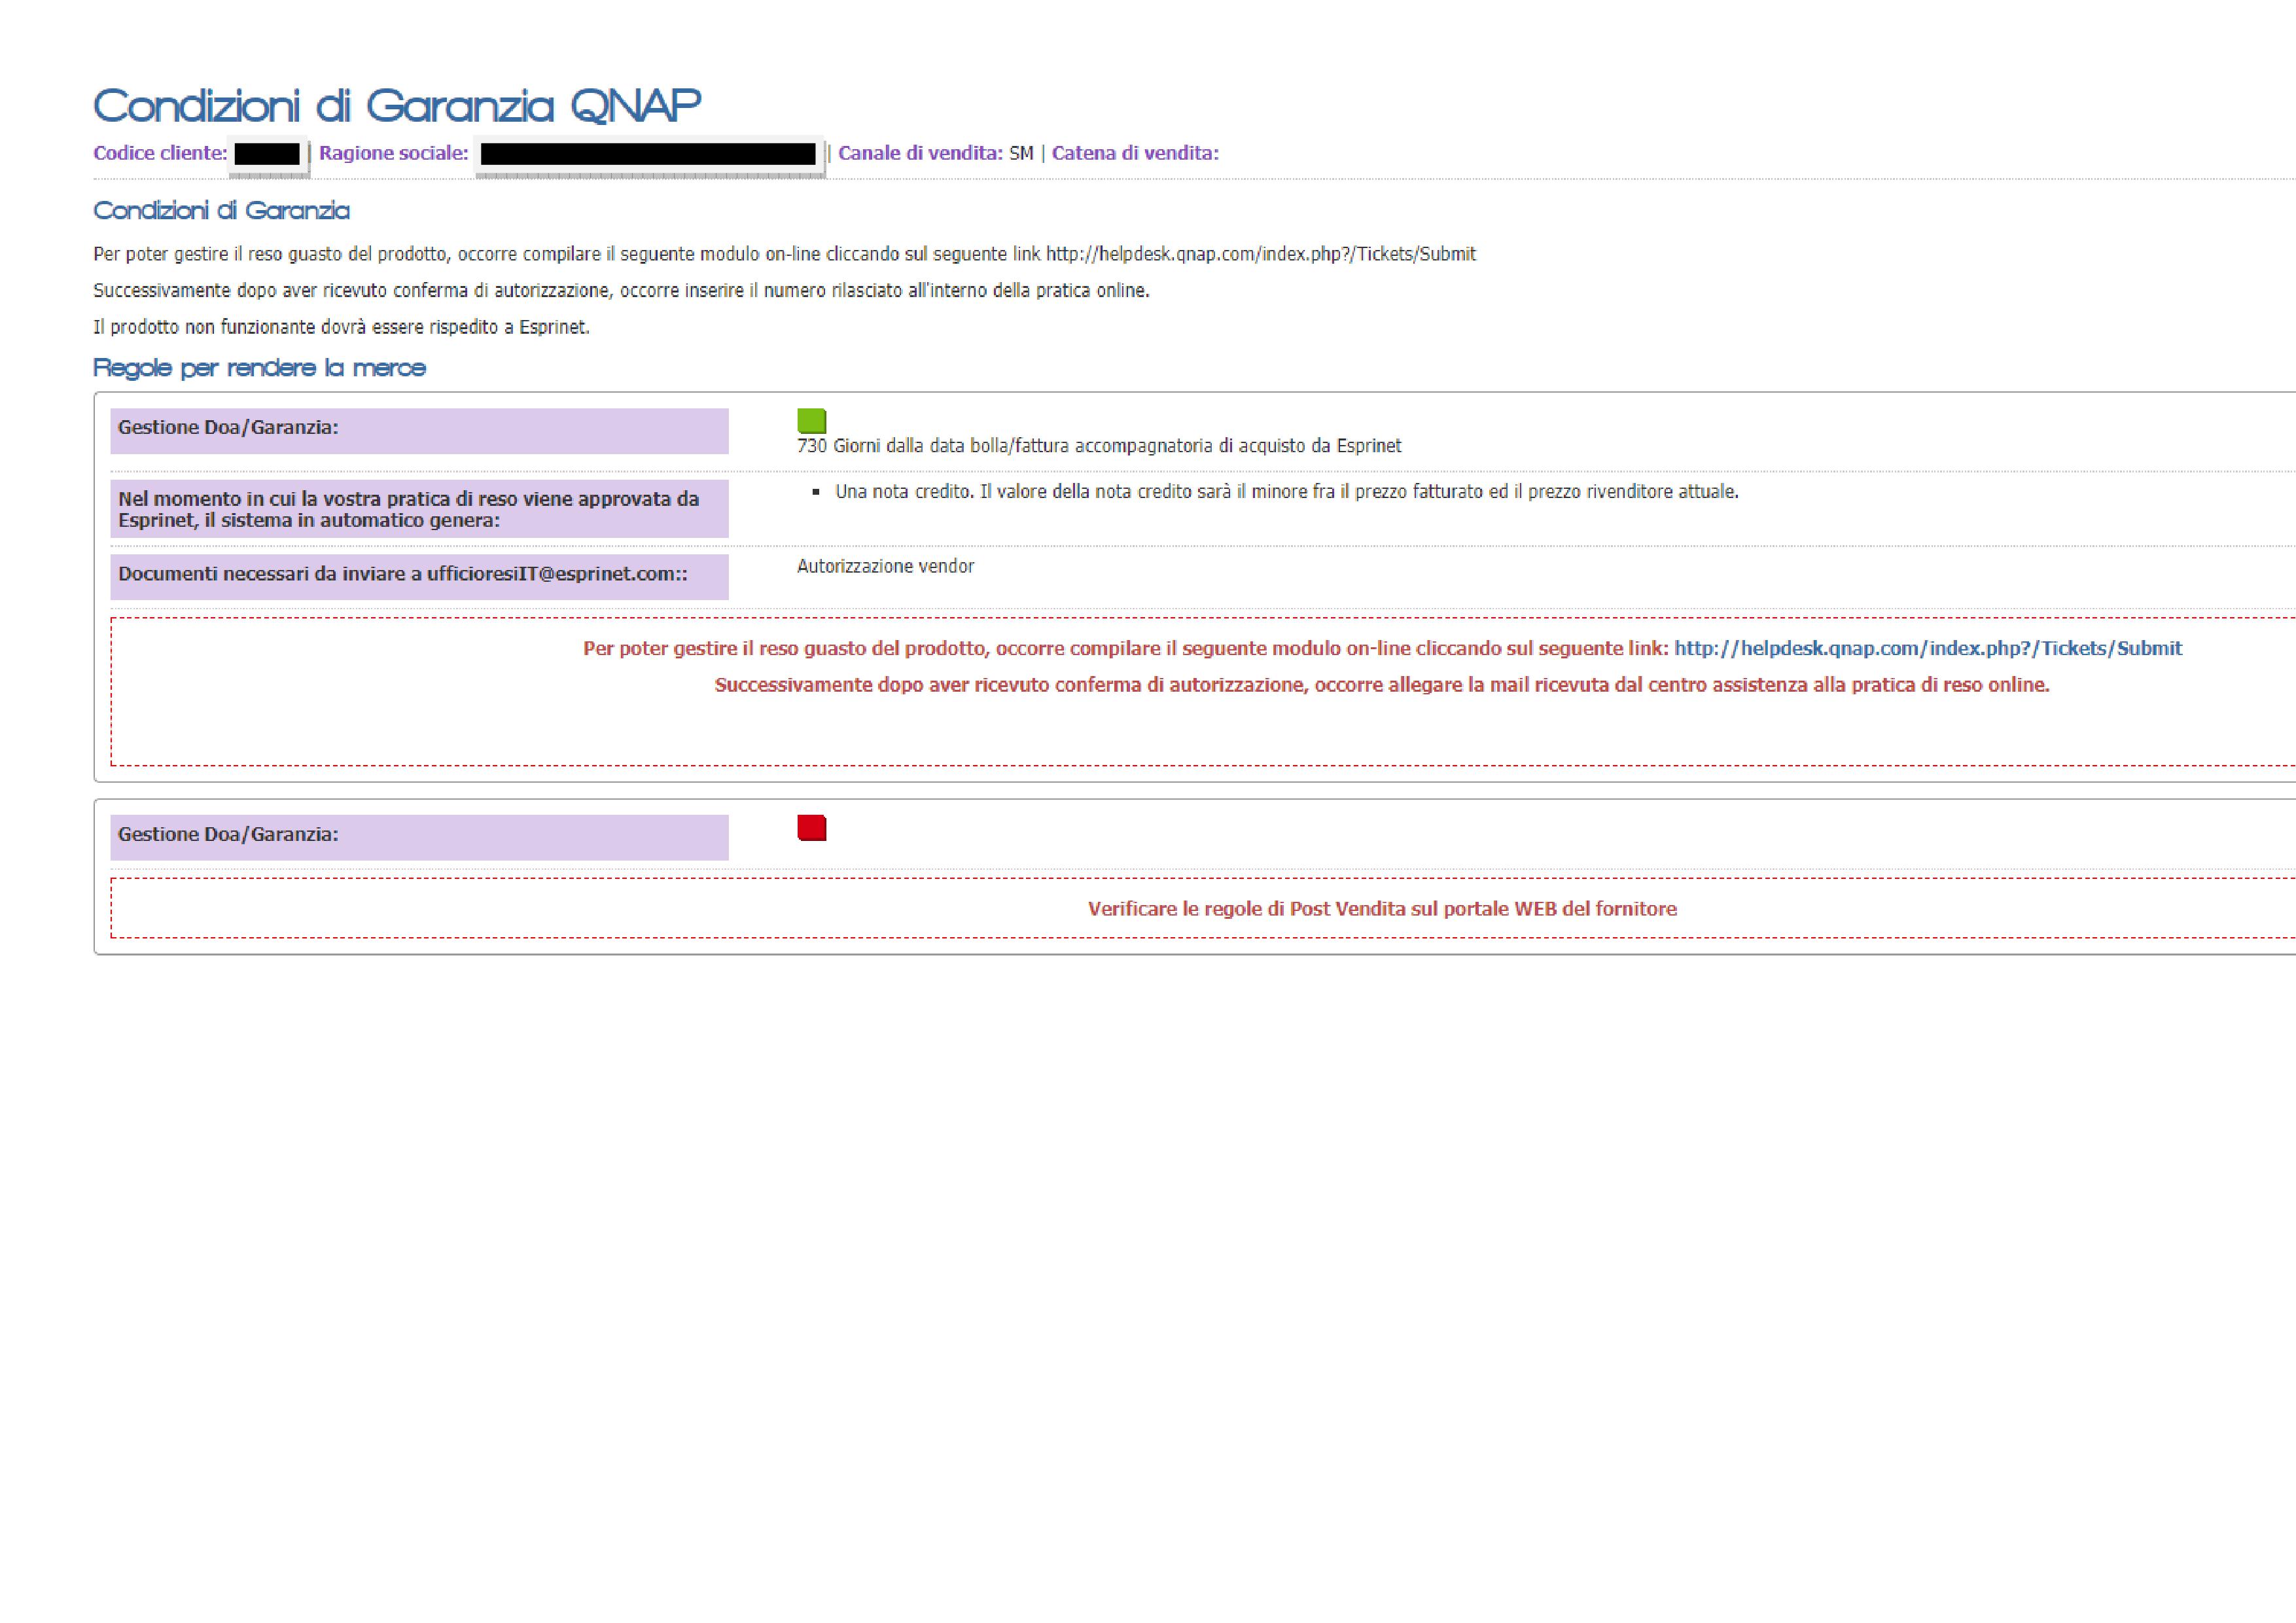Viewport: 2296px width, 1623px height.
Task: Click the redacted Ragione sociale field
Action: (x=648, y=154)
